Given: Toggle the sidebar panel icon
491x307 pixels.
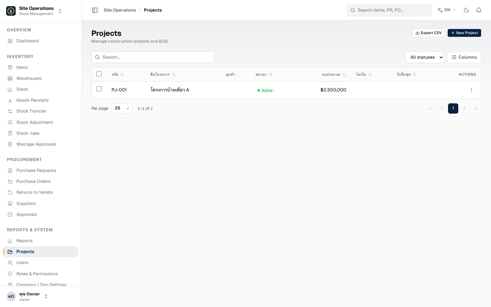Looking at the screenshot, I should tap(95, 10).
